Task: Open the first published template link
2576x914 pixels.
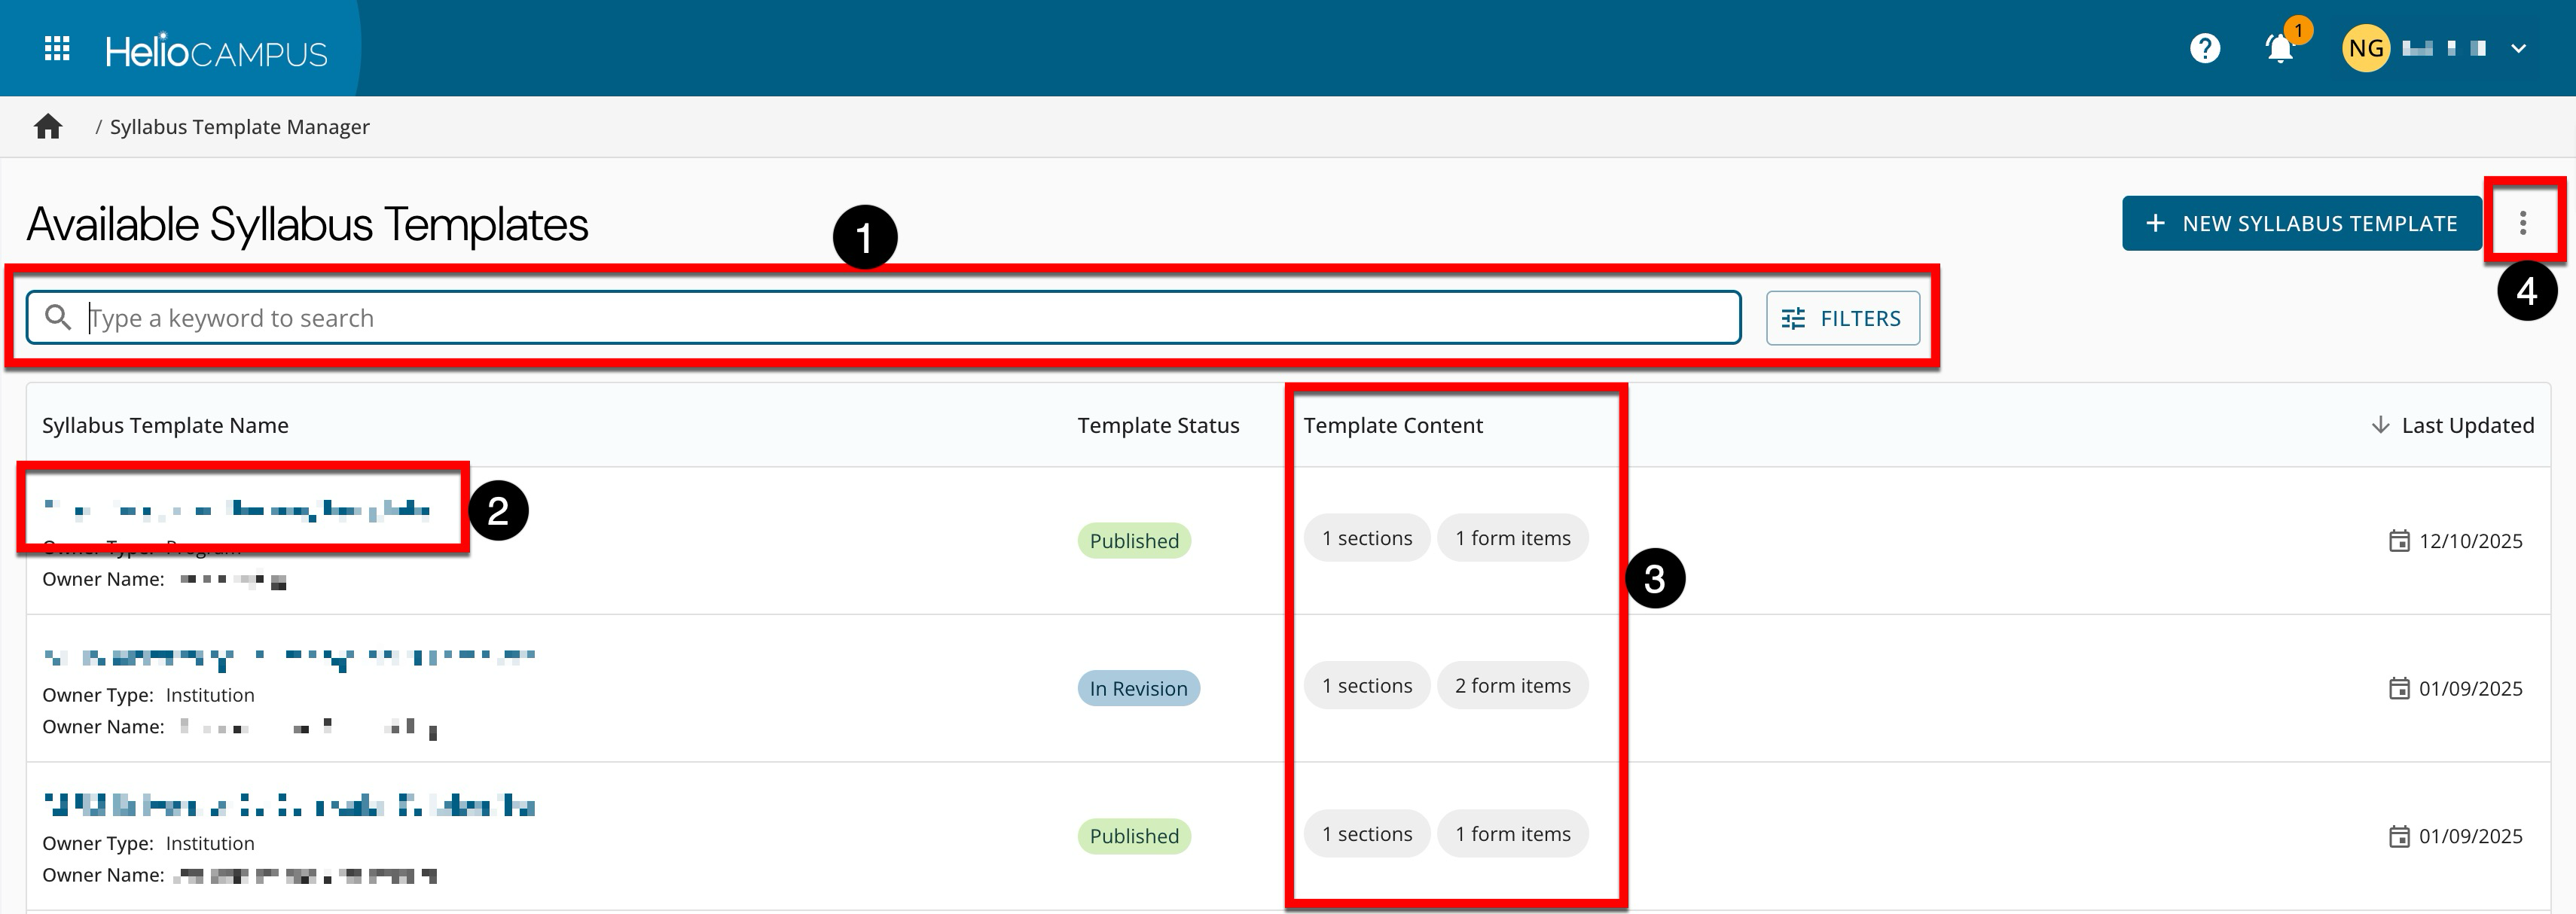Action: 237,510
